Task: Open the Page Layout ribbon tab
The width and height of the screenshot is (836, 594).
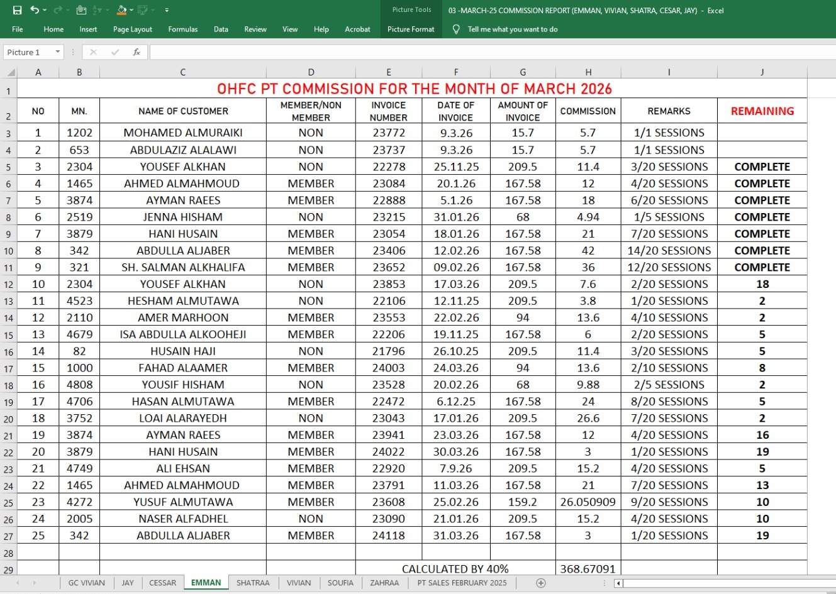Action: pos(133,29)
